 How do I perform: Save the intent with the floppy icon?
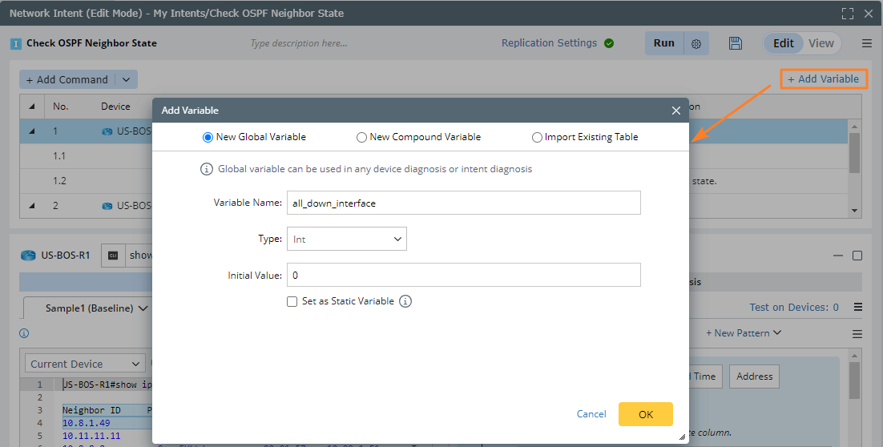(735, 43)
